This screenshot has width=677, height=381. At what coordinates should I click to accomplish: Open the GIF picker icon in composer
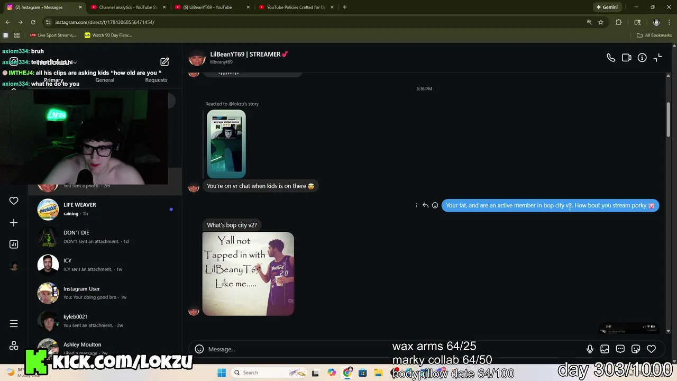tap(620, 349)
